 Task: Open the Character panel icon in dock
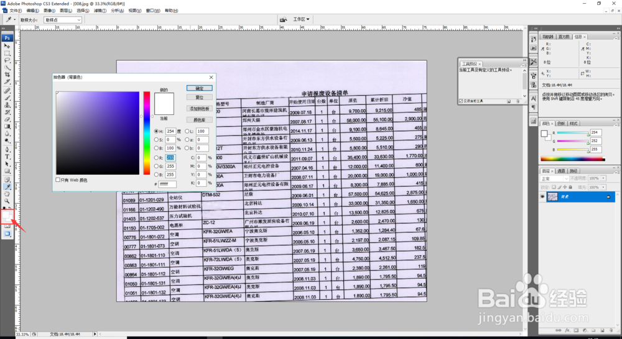(534, 98)
